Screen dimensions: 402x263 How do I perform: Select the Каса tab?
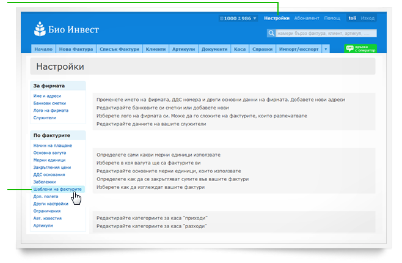pos(239,49)
